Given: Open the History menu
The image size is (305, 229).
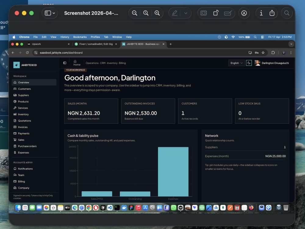Looking at the screenshot, I should point(65,37).
